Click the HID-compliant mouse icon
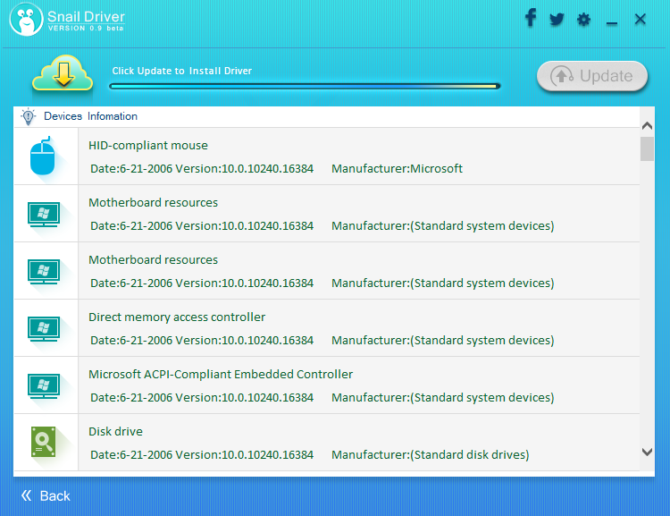The image size is (670, 516). (43, 156)
